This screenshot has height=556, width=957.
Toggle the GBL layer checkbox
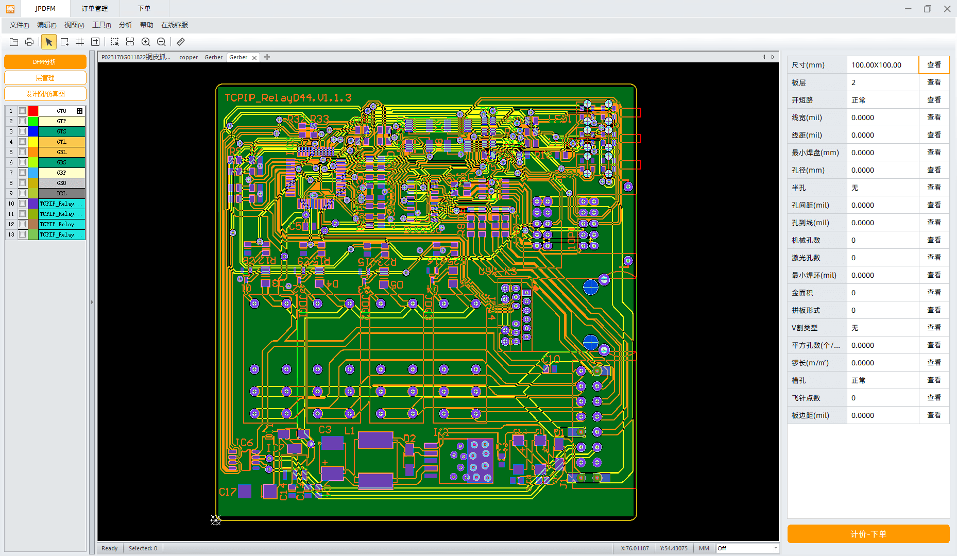[x=23, y=152]
